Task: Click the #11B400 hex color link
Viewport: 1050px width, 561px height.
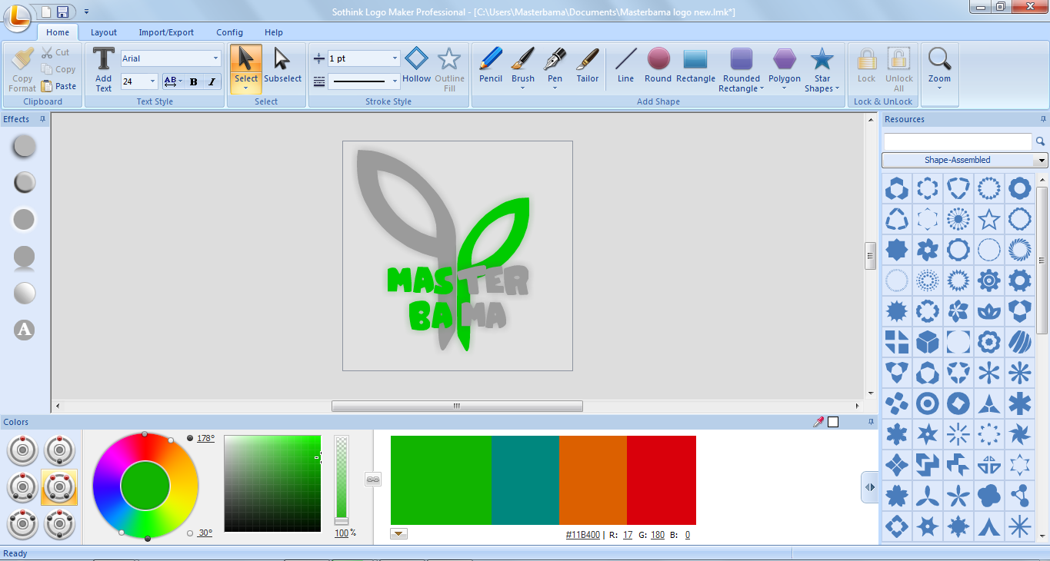Action: coord(583,535)
